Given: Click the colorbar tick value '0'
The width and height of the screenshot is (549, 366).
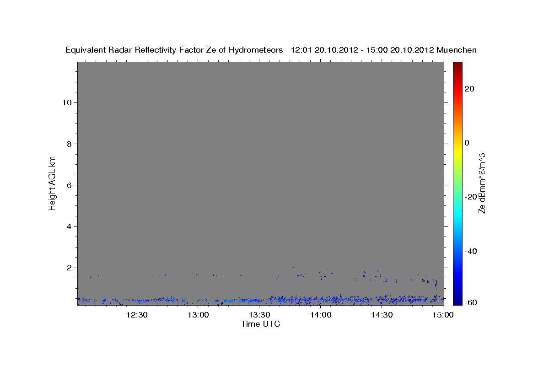Looking at the screenshot, I should [467, 143].
